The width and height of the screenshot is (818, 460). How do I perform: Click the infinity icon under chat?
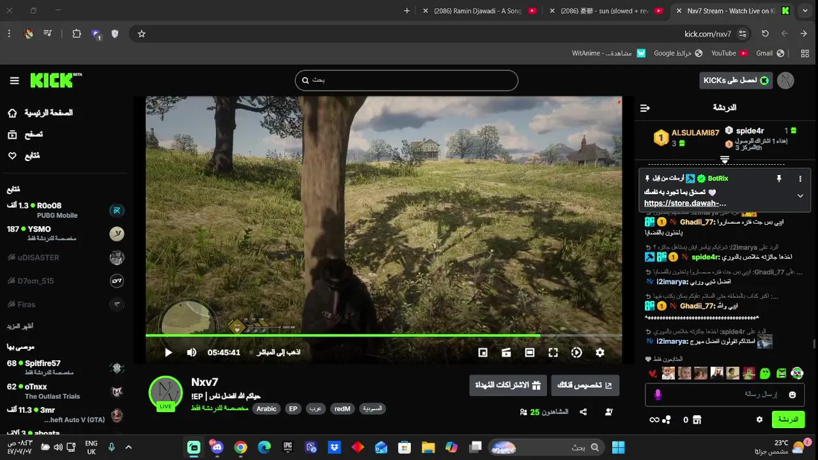coord(654,420)
